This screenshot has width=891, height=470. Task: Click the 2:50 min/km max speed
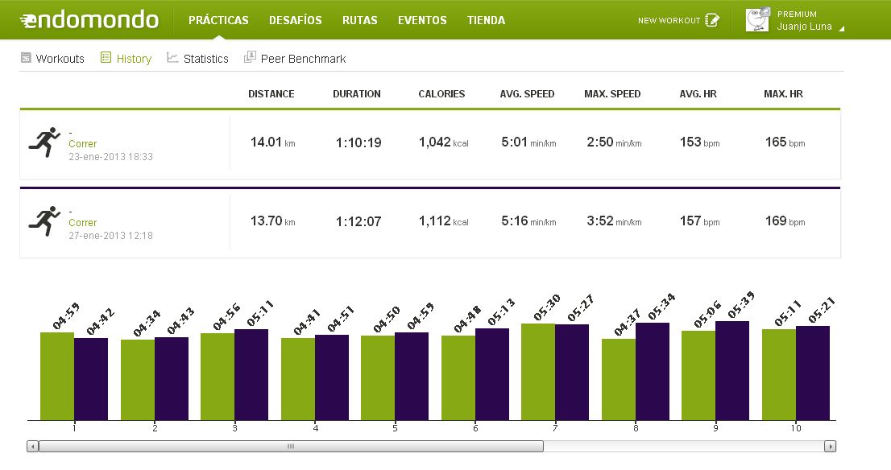click(x=614, y=142)
